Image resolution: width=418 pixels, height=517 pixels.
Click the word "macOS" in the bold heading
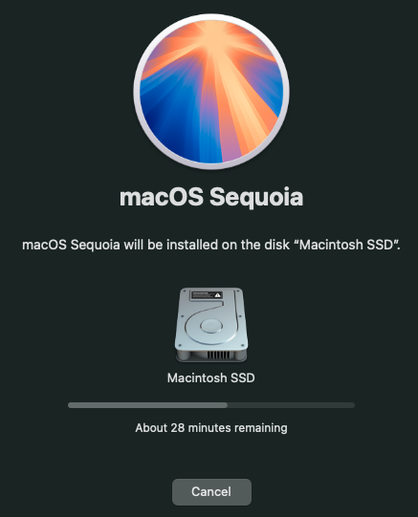tap(161, 197)
